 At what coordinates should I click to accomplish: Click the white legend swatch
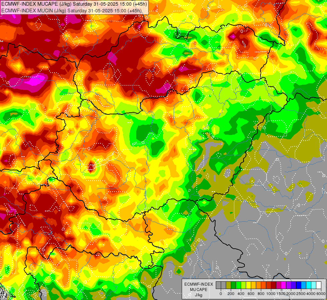tap(319, 285)
